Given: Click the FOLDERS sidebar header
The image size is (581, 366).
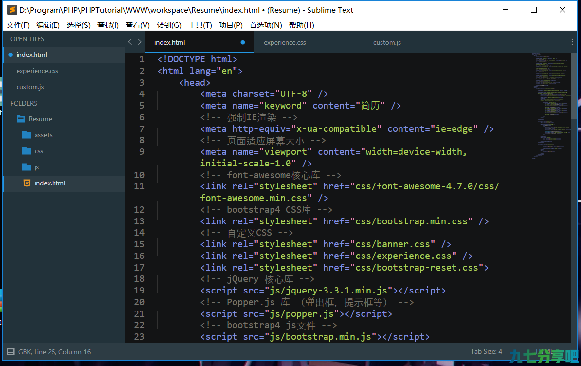Looking at the screenshot, I should [24, 103].
